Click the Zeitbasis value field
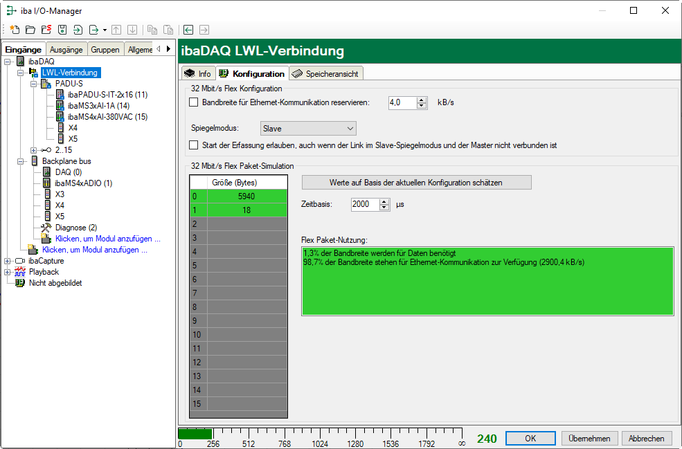The height and width of the screenshot is (449, 682). (365, 204)
